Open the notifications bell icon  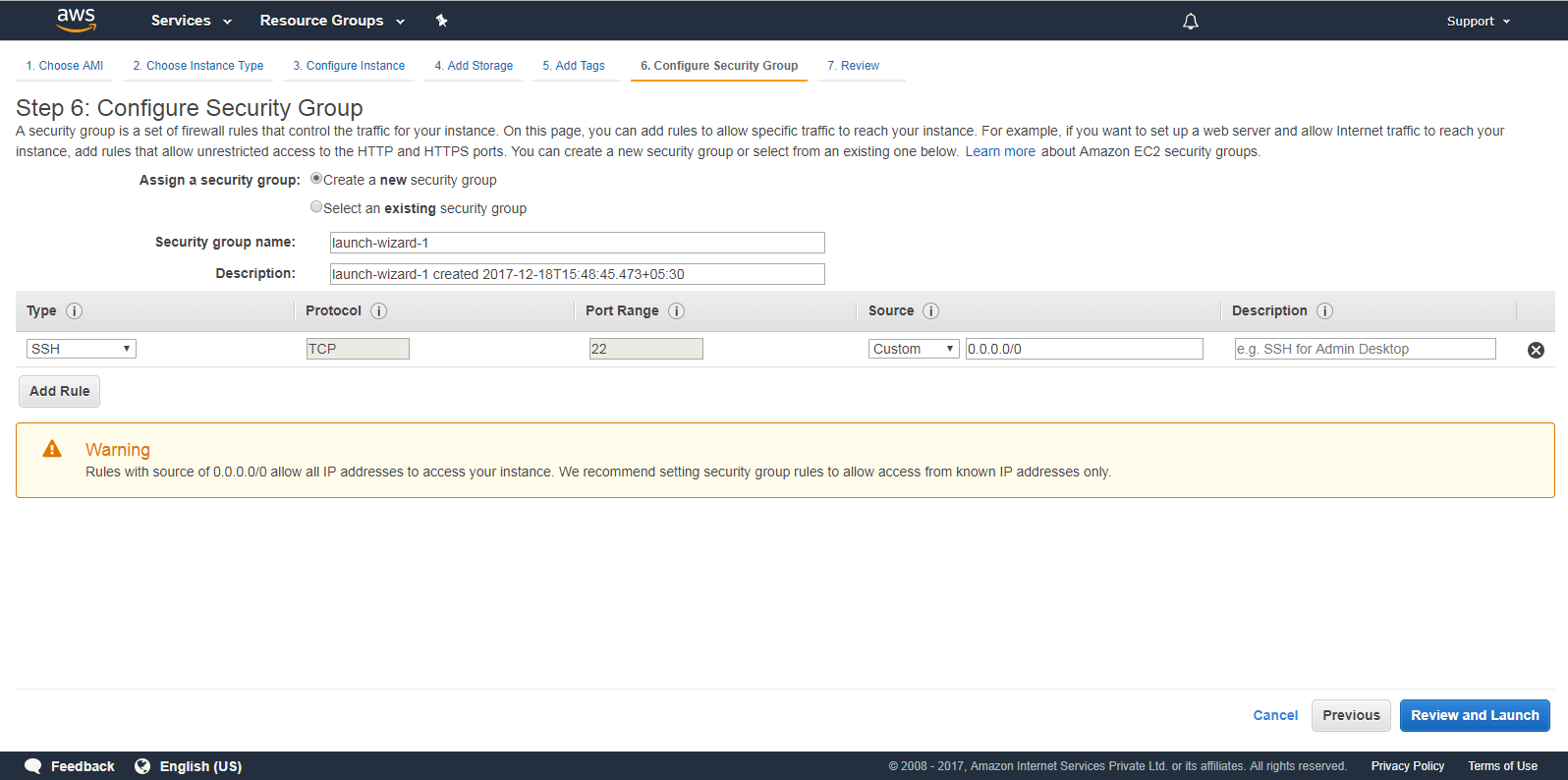1190,21
